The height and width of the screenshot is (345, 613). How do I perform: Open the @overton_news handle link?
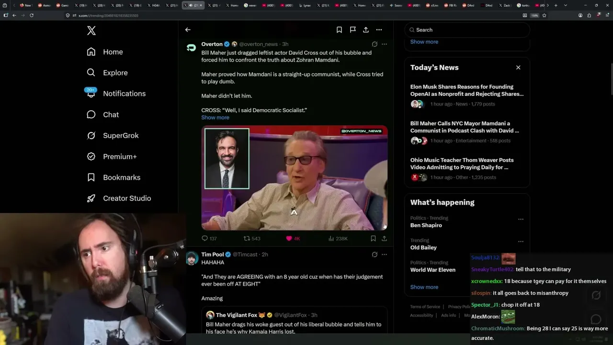pyautogui.click(x=258, y=44)
